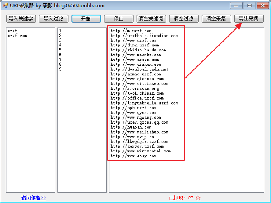This screenshot has width=271, height=203.
Task: Select result http://www.siteinseo.com
Action: 140,84
